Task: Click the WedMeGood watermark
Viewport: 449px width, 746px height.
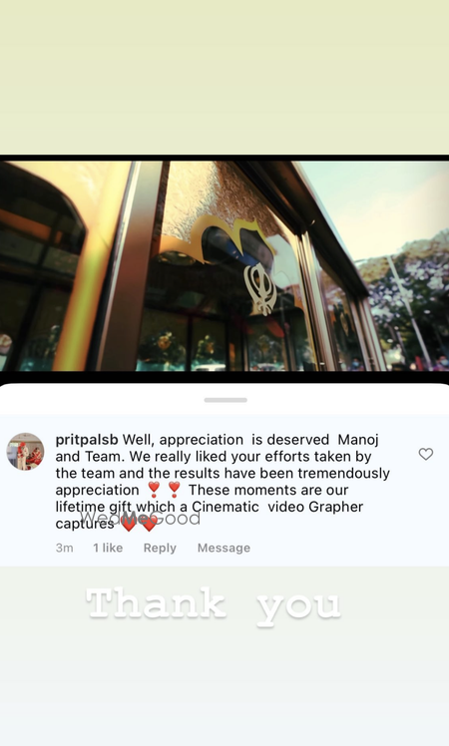Action: (x=140, y=518)
